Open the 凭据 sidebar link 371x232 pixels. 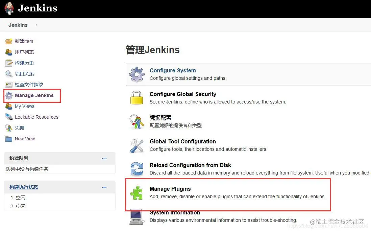coord(20,128)
